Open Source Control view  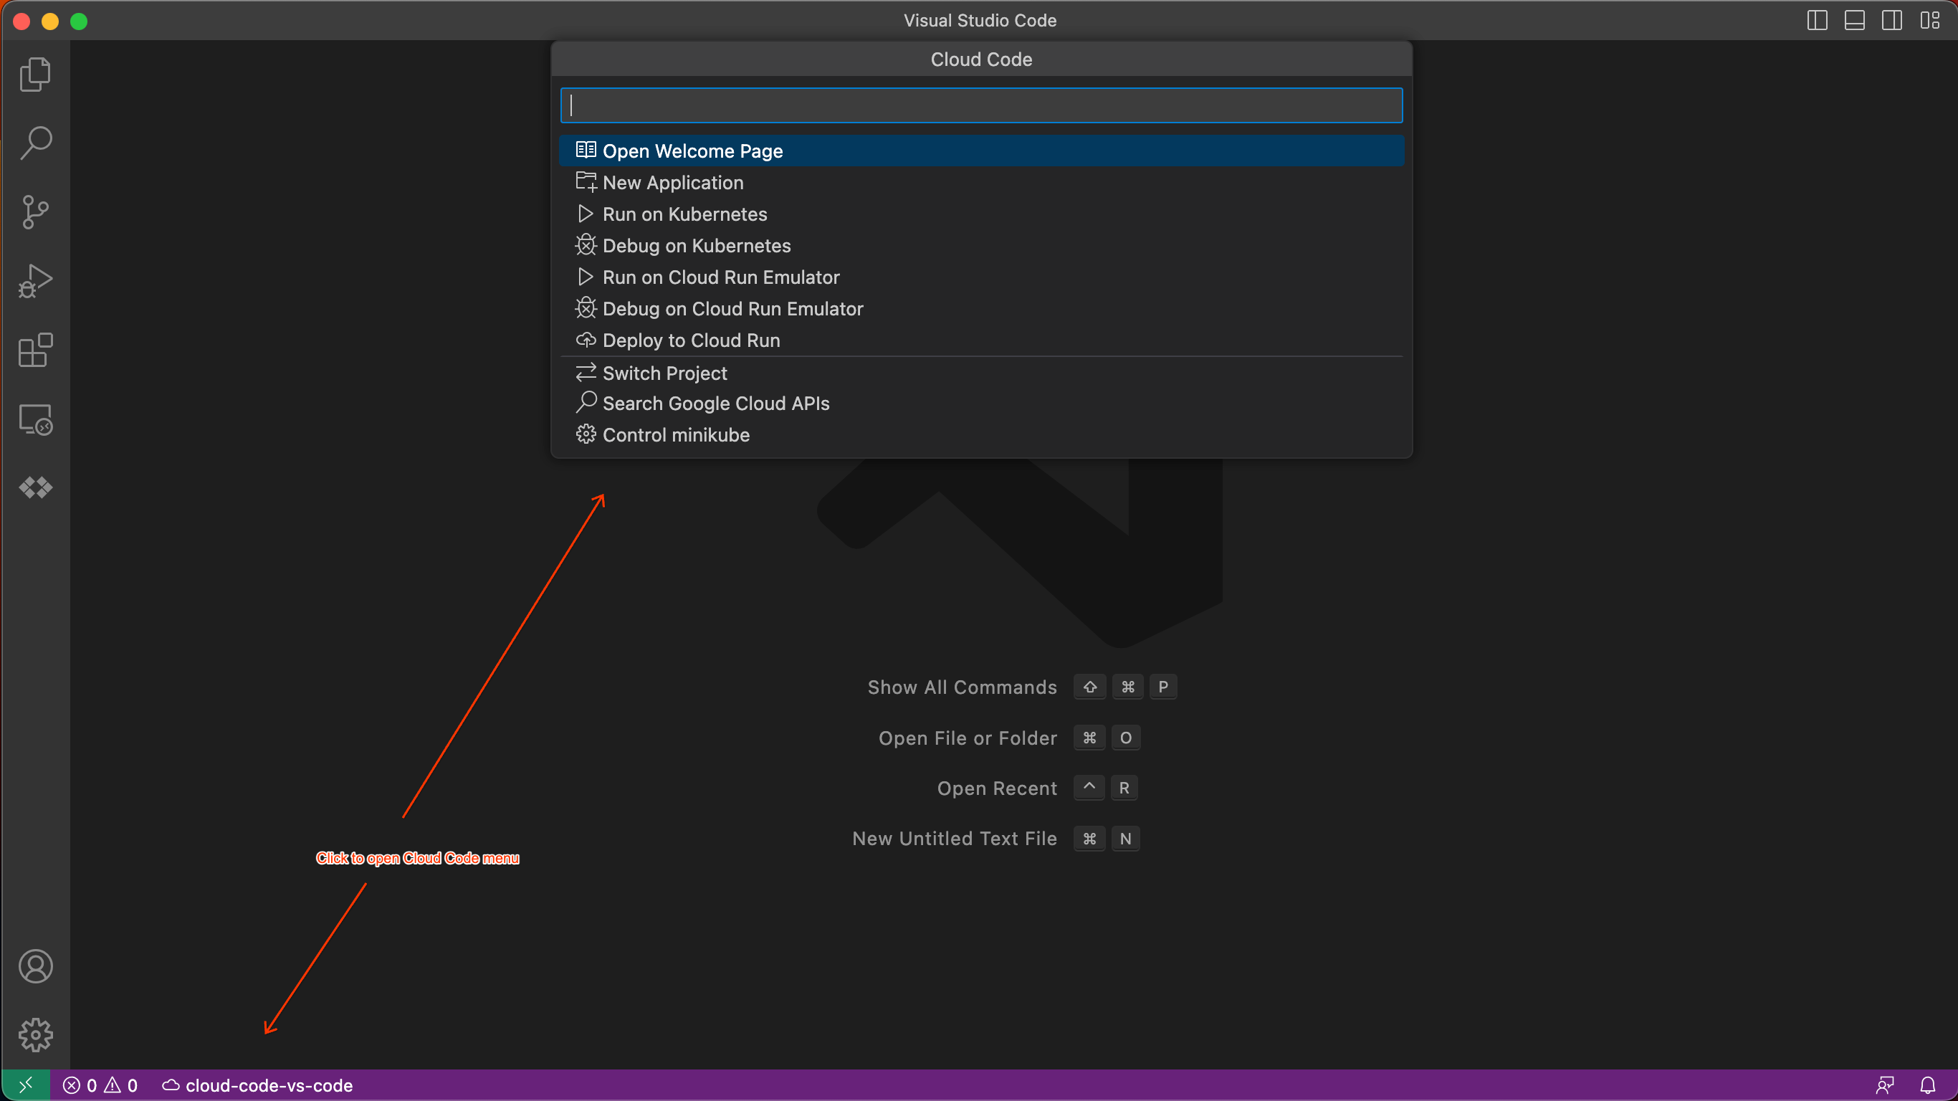35,212
